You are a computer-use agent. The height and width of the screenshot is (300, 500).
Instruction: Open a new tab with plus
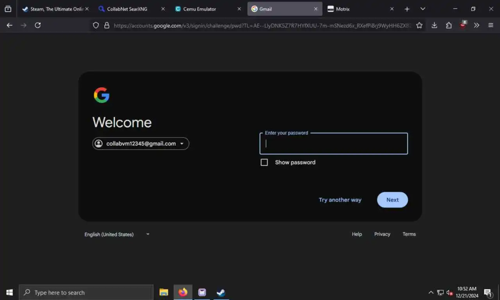pos(407,9)
